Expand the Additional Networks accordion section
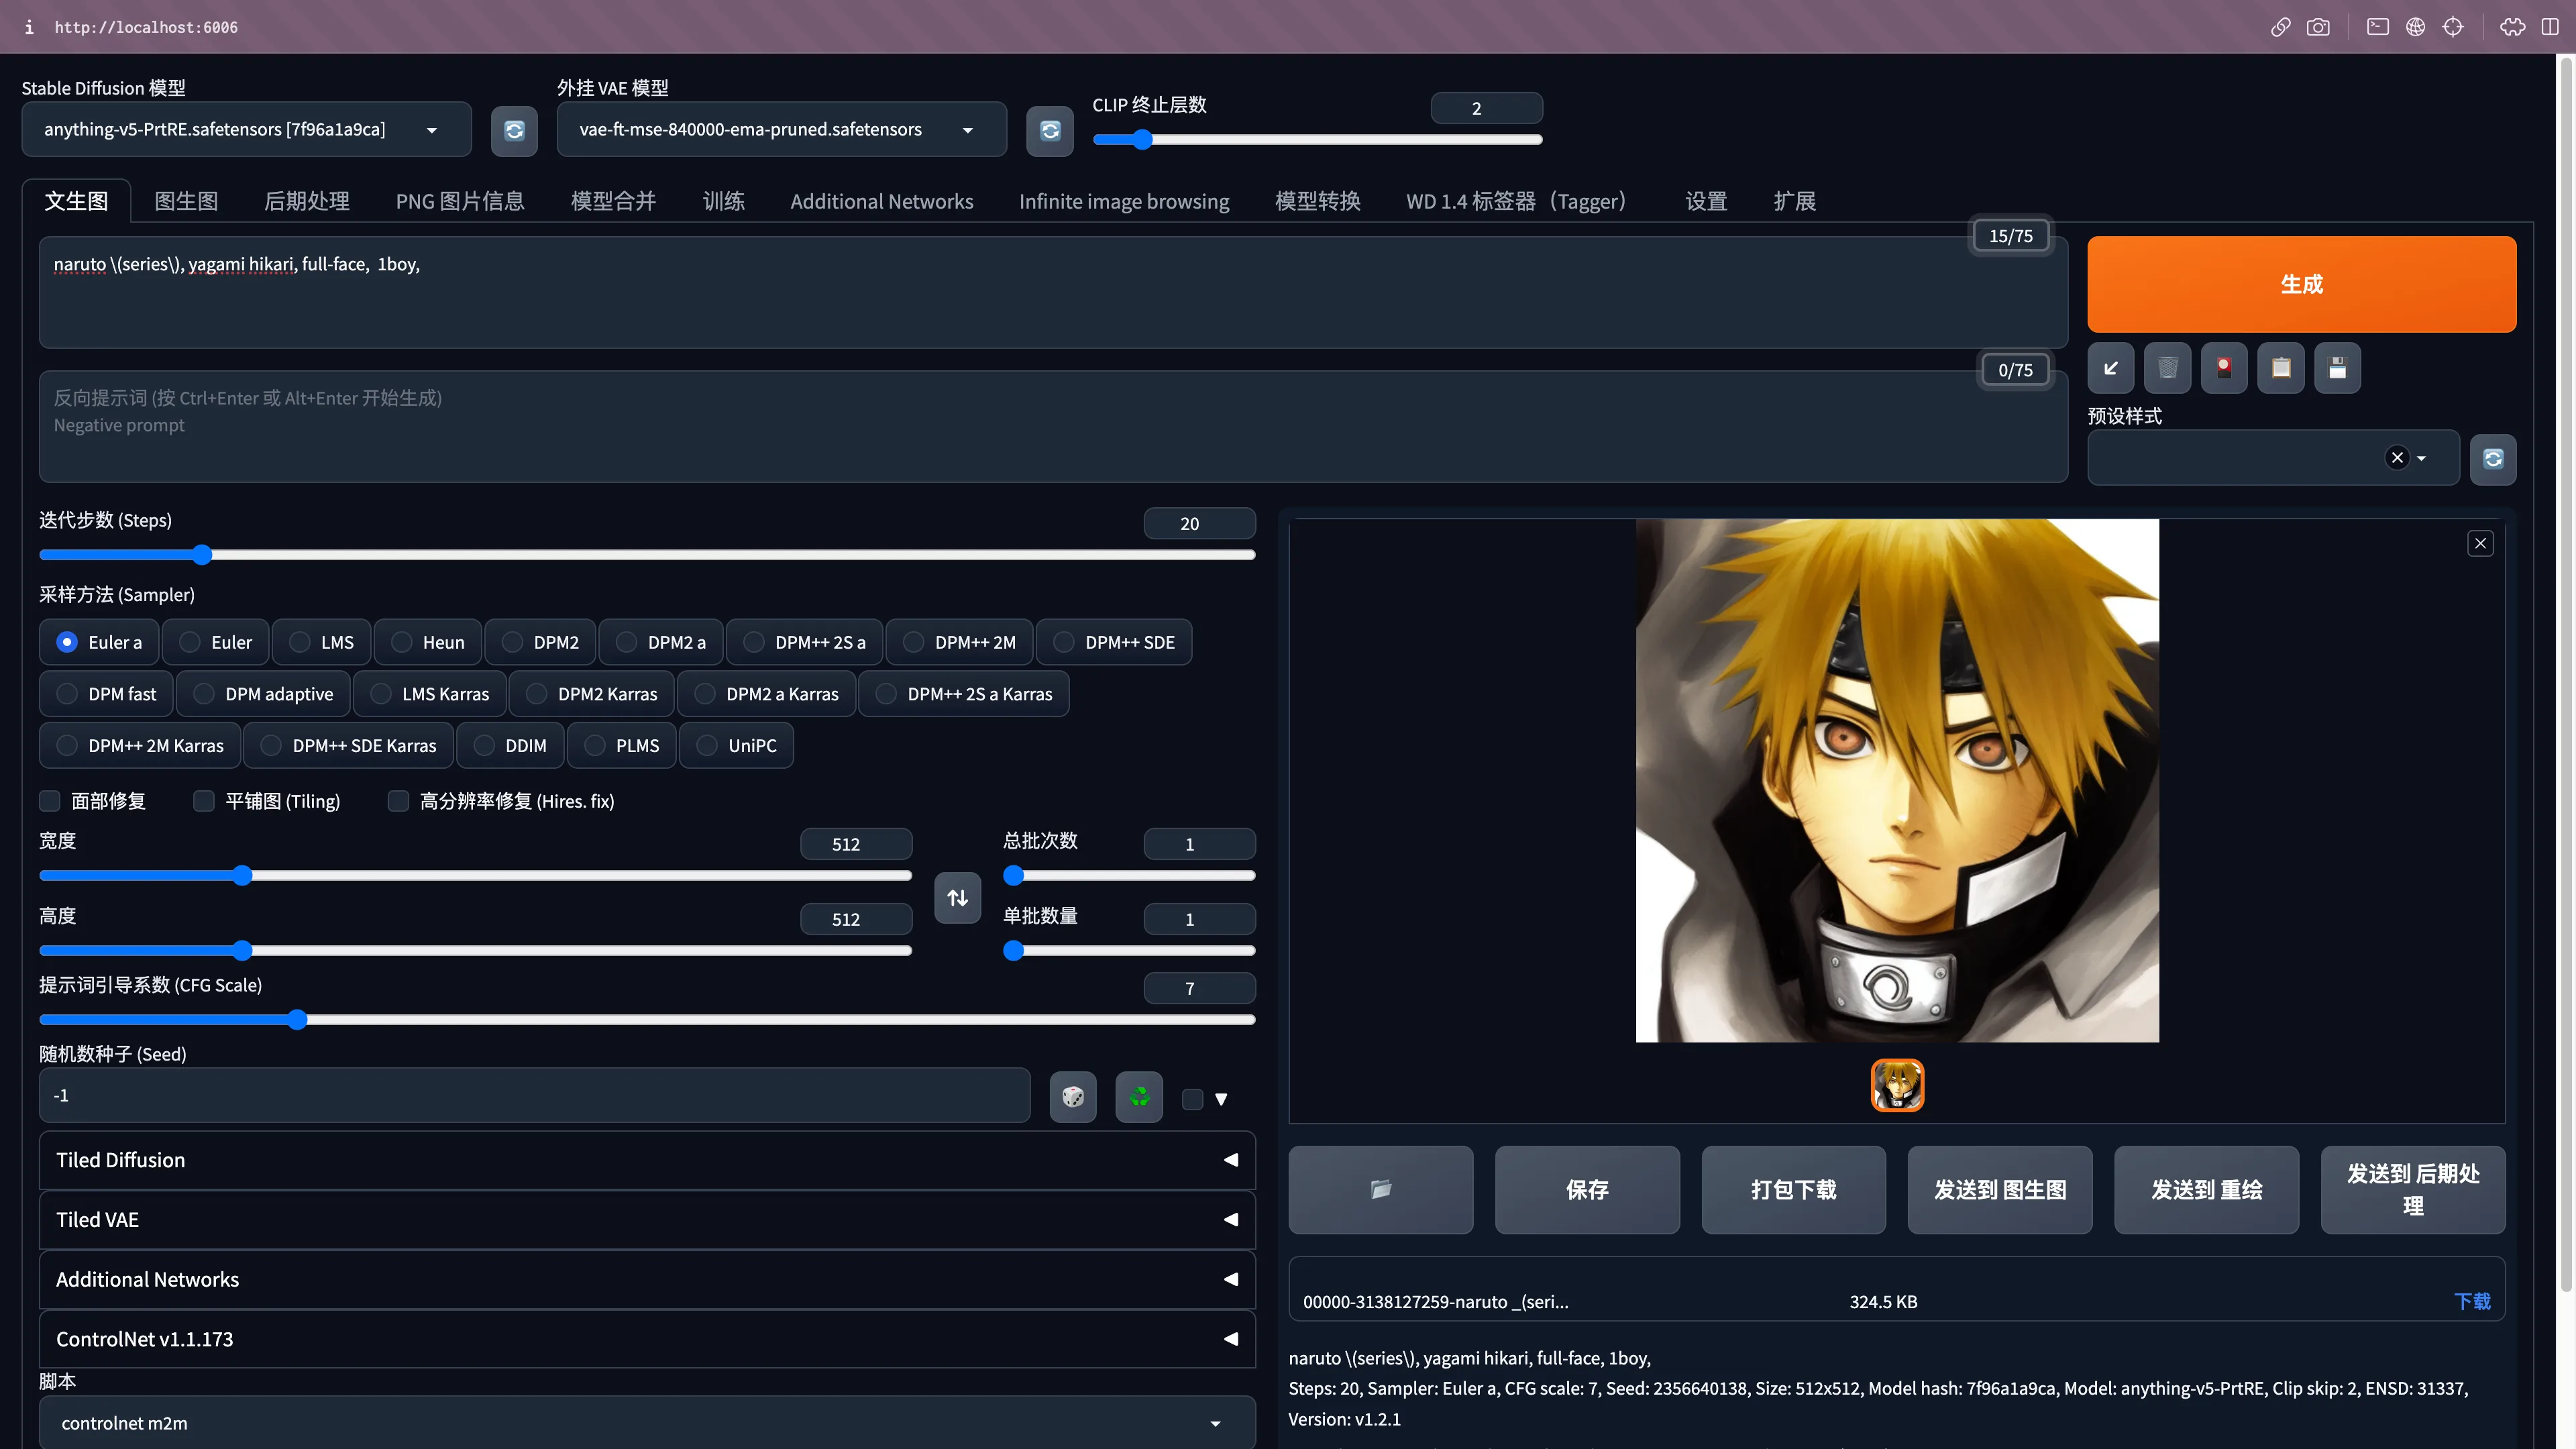The width and height of the screenshot is (2576, 1449). tap(647, 1279)
